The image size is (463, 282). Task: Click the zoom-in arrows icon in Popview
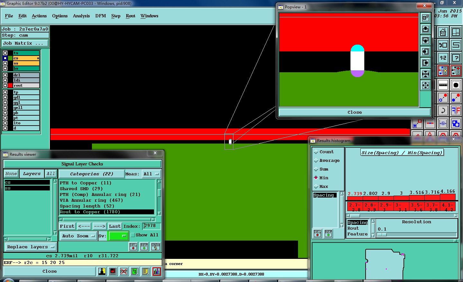click(425, 74)
